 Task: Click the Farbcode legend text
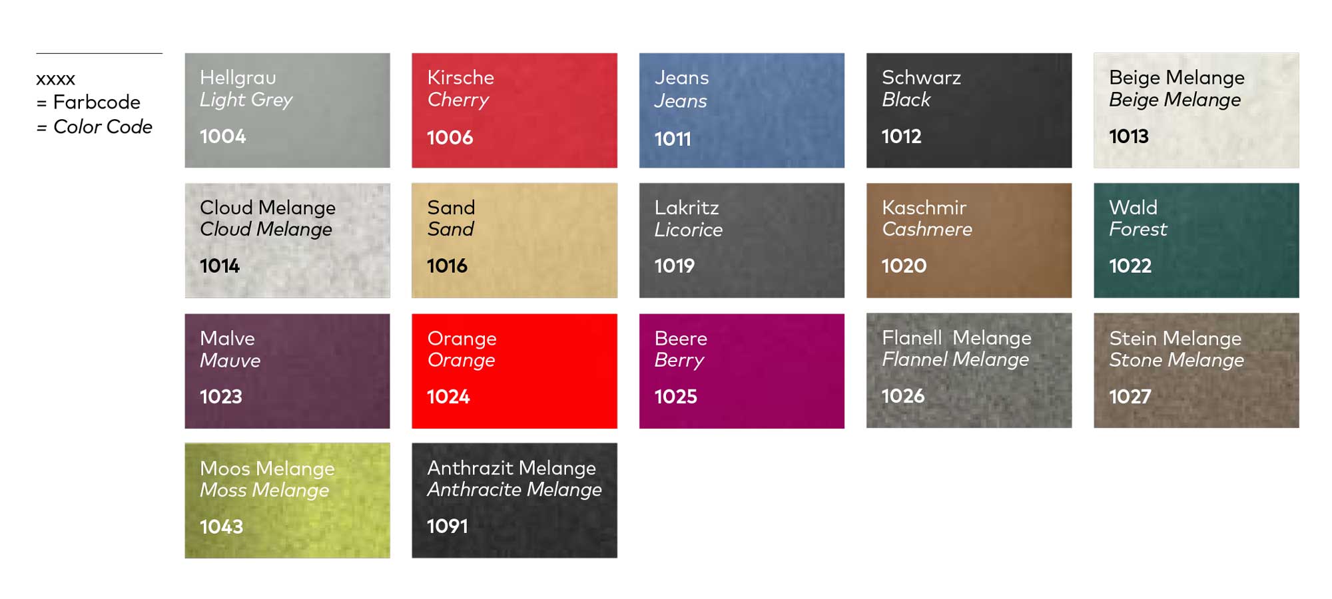coord(96,102)
